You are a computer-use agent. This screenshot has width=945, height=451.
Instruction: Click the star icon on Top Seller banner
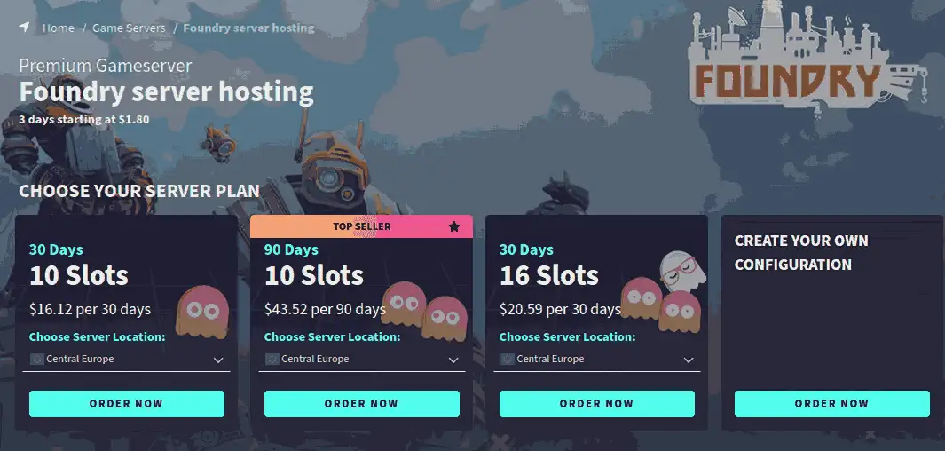point(453,226)
